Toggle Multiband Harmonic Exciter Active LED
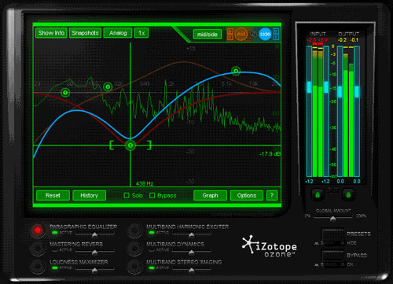393x284 pixels. pyautogui.click(x=152, y=232)
